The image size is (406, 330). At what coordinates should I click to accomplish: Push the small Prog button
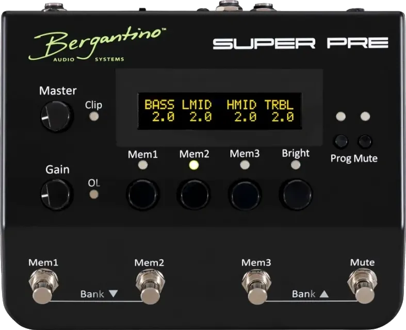[x=340, y=141]
